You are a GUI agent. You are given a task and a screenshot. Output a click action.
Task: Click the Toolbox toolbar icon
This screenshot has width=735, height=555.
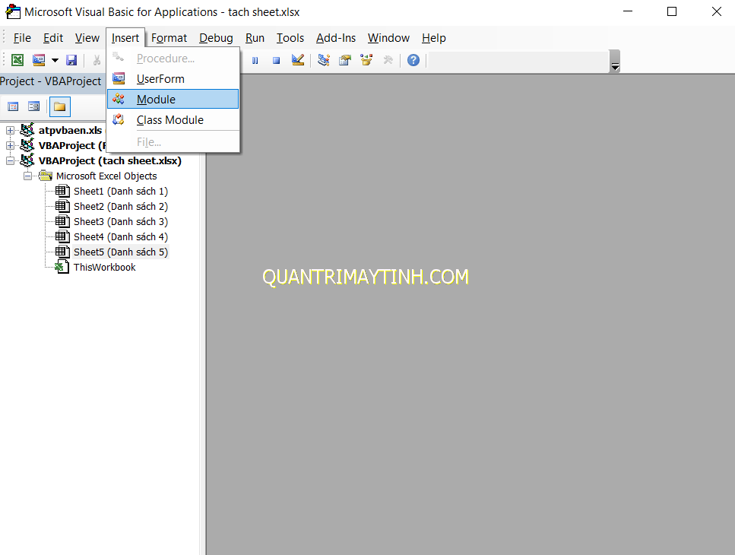tap(388, 60)
